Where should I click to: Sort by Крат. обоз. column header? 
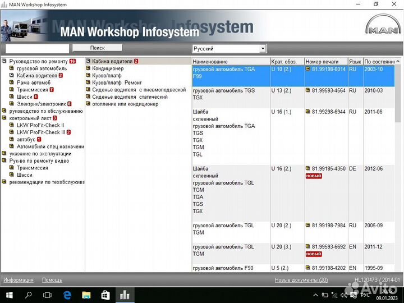(x=287, y=62)
